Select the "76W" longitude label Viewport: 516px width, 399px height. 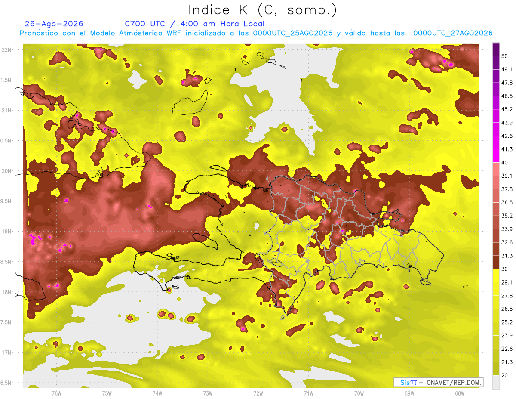[x=56, y=393]
